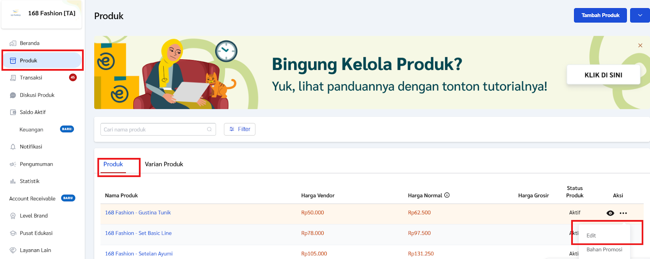Open 168 Fashion - Set Basic Line link
Screen dimensions: 650x259
(x=138, y=233)
